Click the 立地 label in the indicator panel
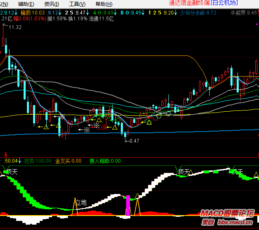Viewport: 259px width, 230px height. (x=81, y=202)
